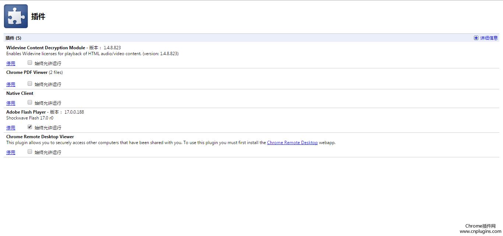
Task: Select the Adobe Flash Player plugin name
Action: [x=26, y=112]
